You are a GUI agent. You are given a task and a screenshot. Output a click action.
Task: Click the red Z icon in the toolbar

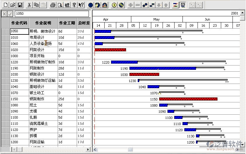click(175, 5)
